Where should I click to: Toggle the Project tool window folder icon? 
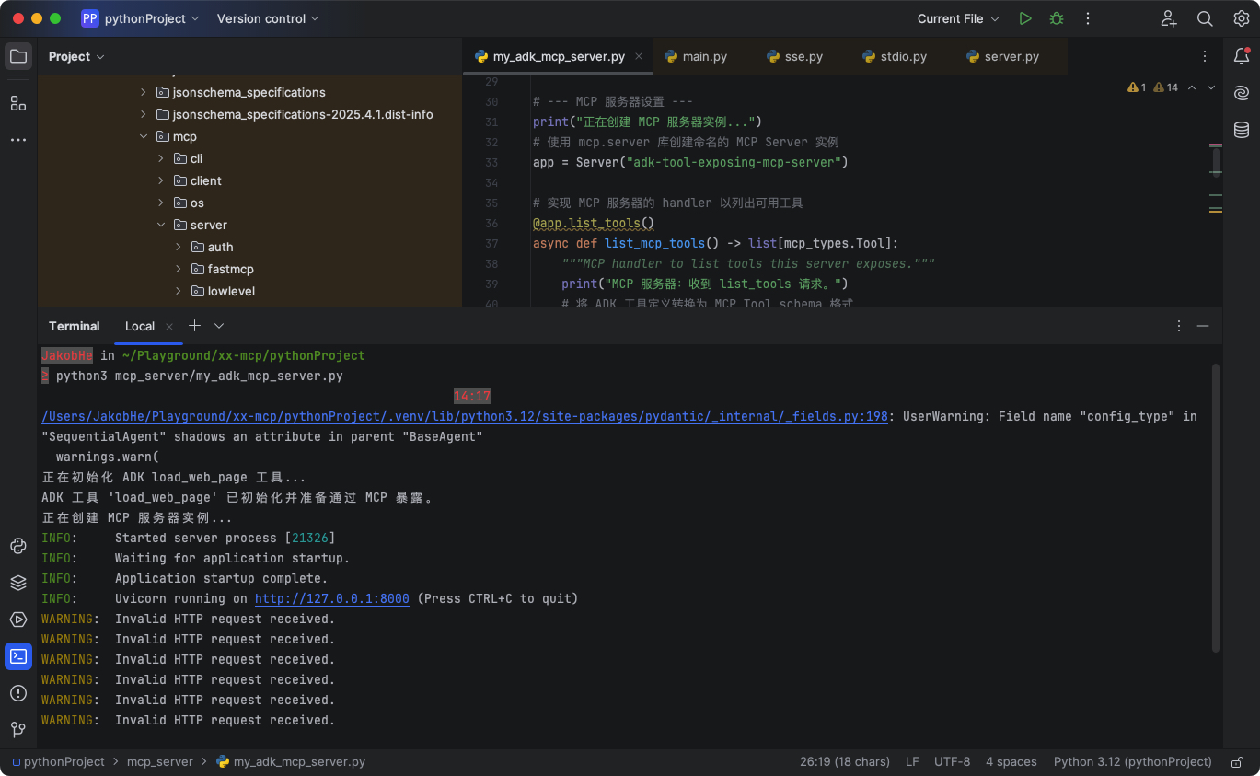point(18,56)
